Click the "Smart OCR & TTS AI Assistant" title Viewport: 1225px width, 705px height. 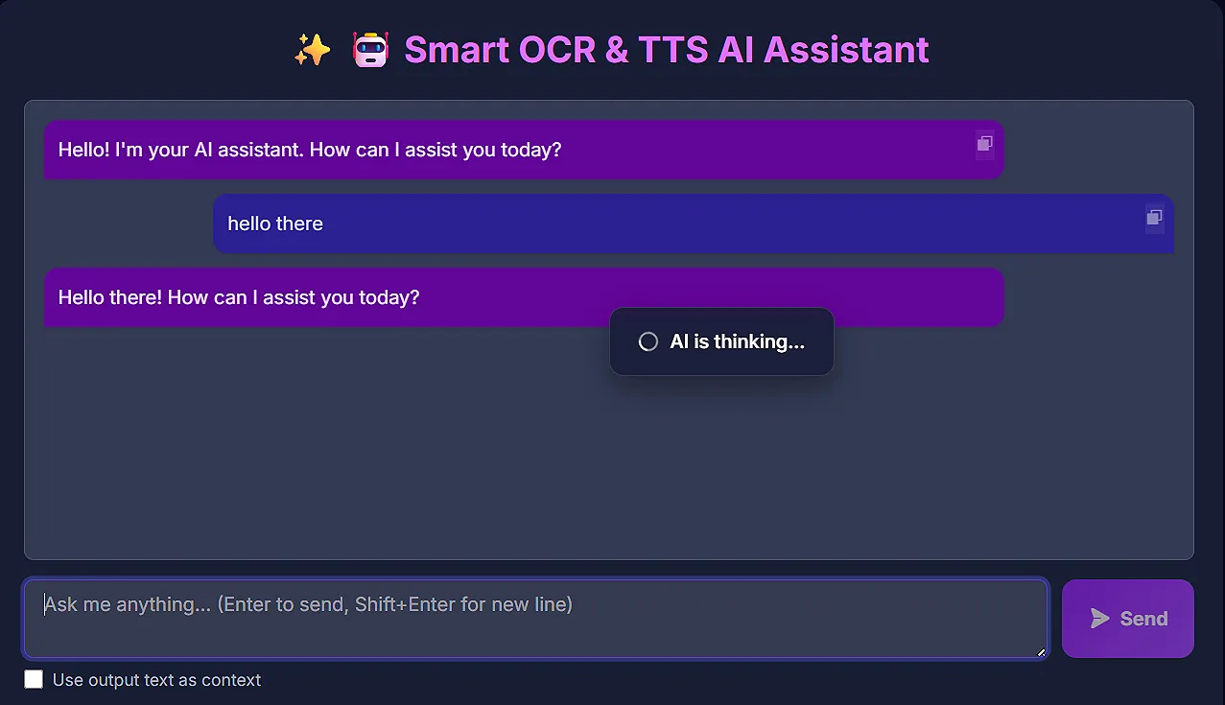tap(666, 49)
